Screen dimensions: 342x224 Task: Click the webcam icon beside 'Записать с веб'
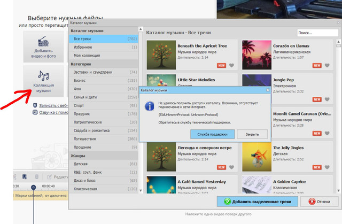coord(35,105)
